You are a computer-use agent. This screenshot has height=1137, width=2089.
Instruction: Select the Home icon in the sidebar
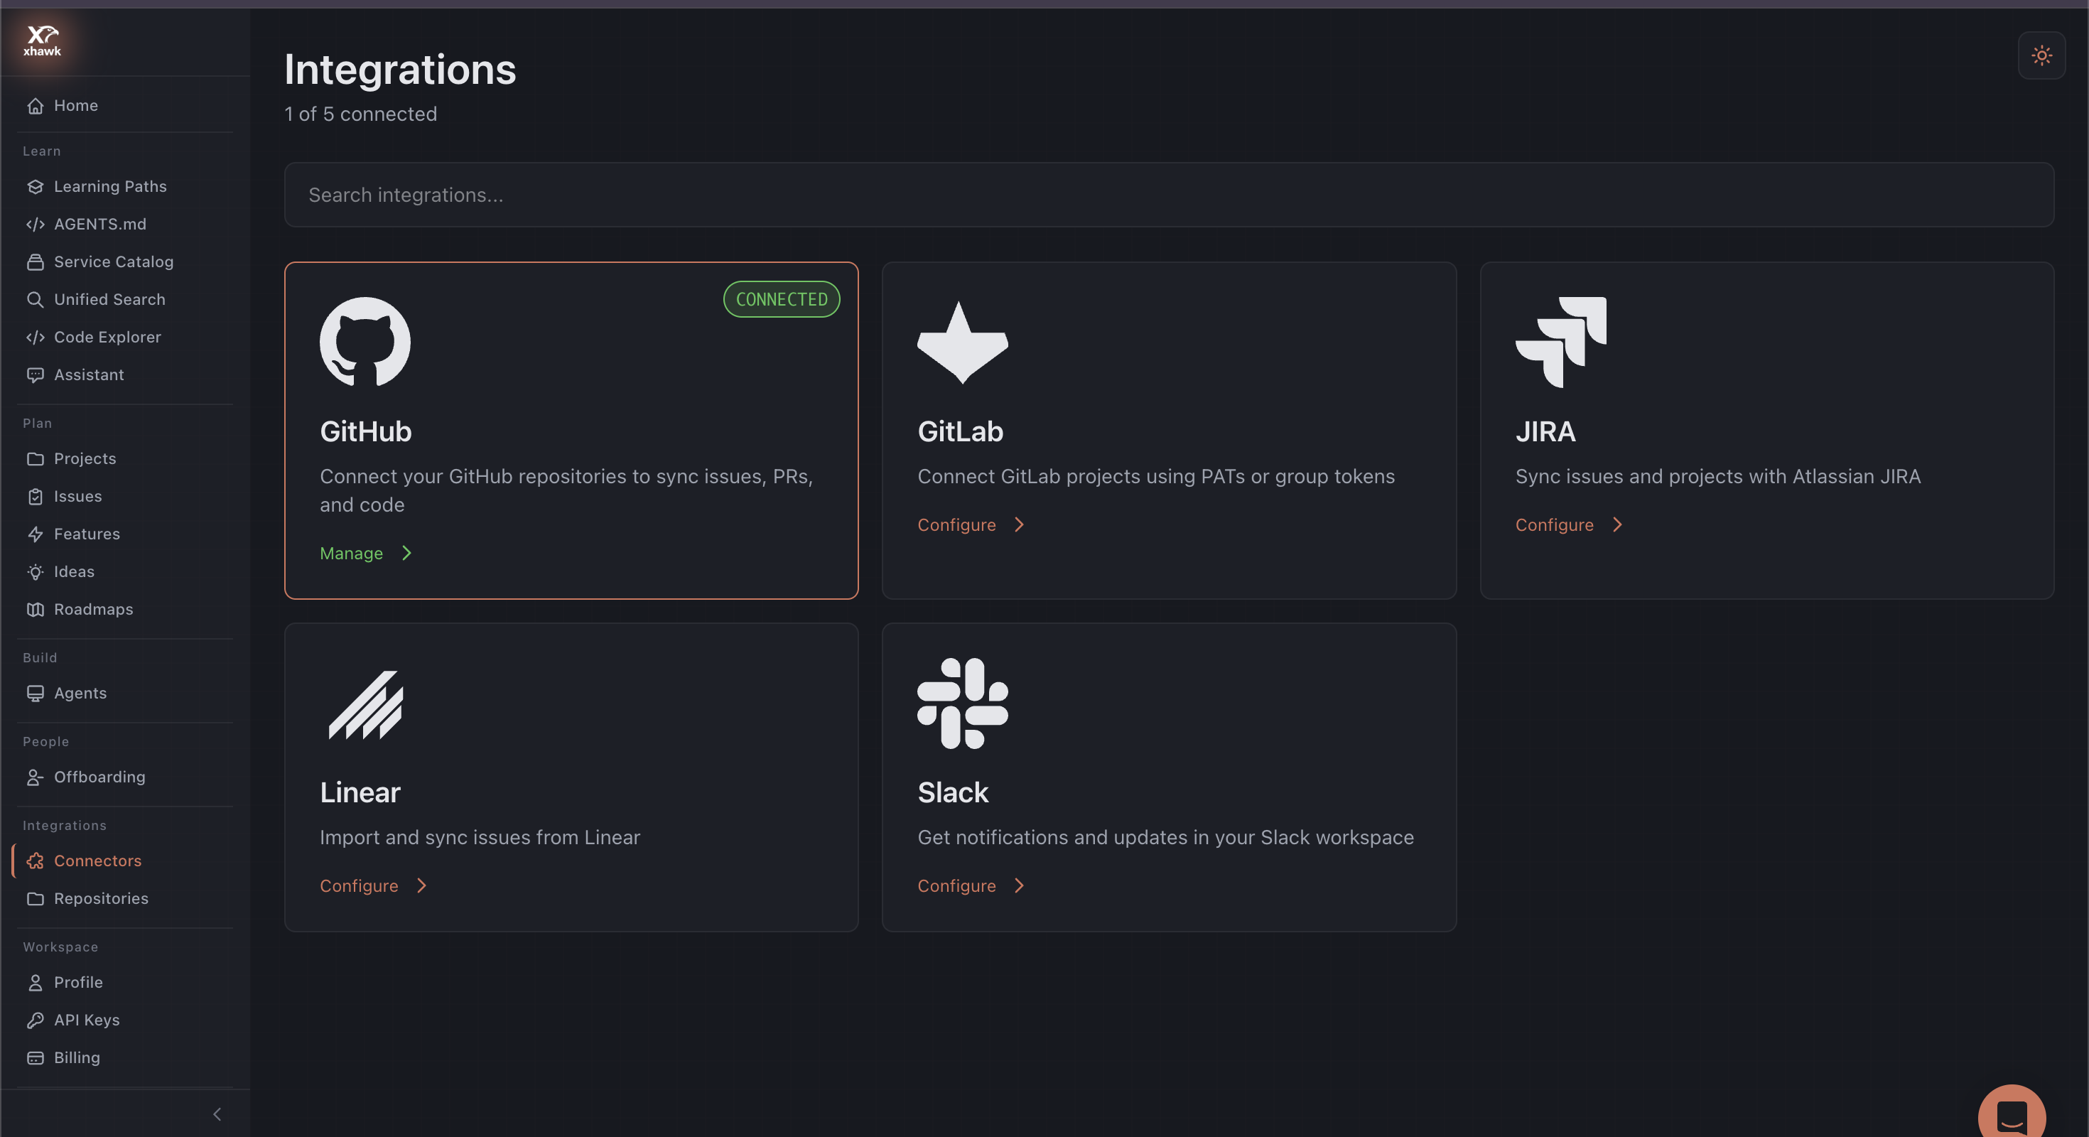click(x=36, y=104)
